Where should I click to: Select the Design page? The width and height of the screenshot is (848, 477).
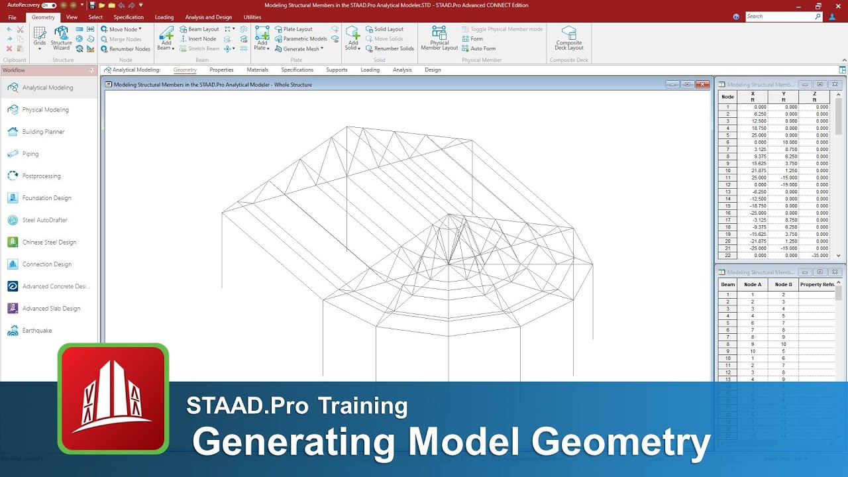[x=433, y=70]
